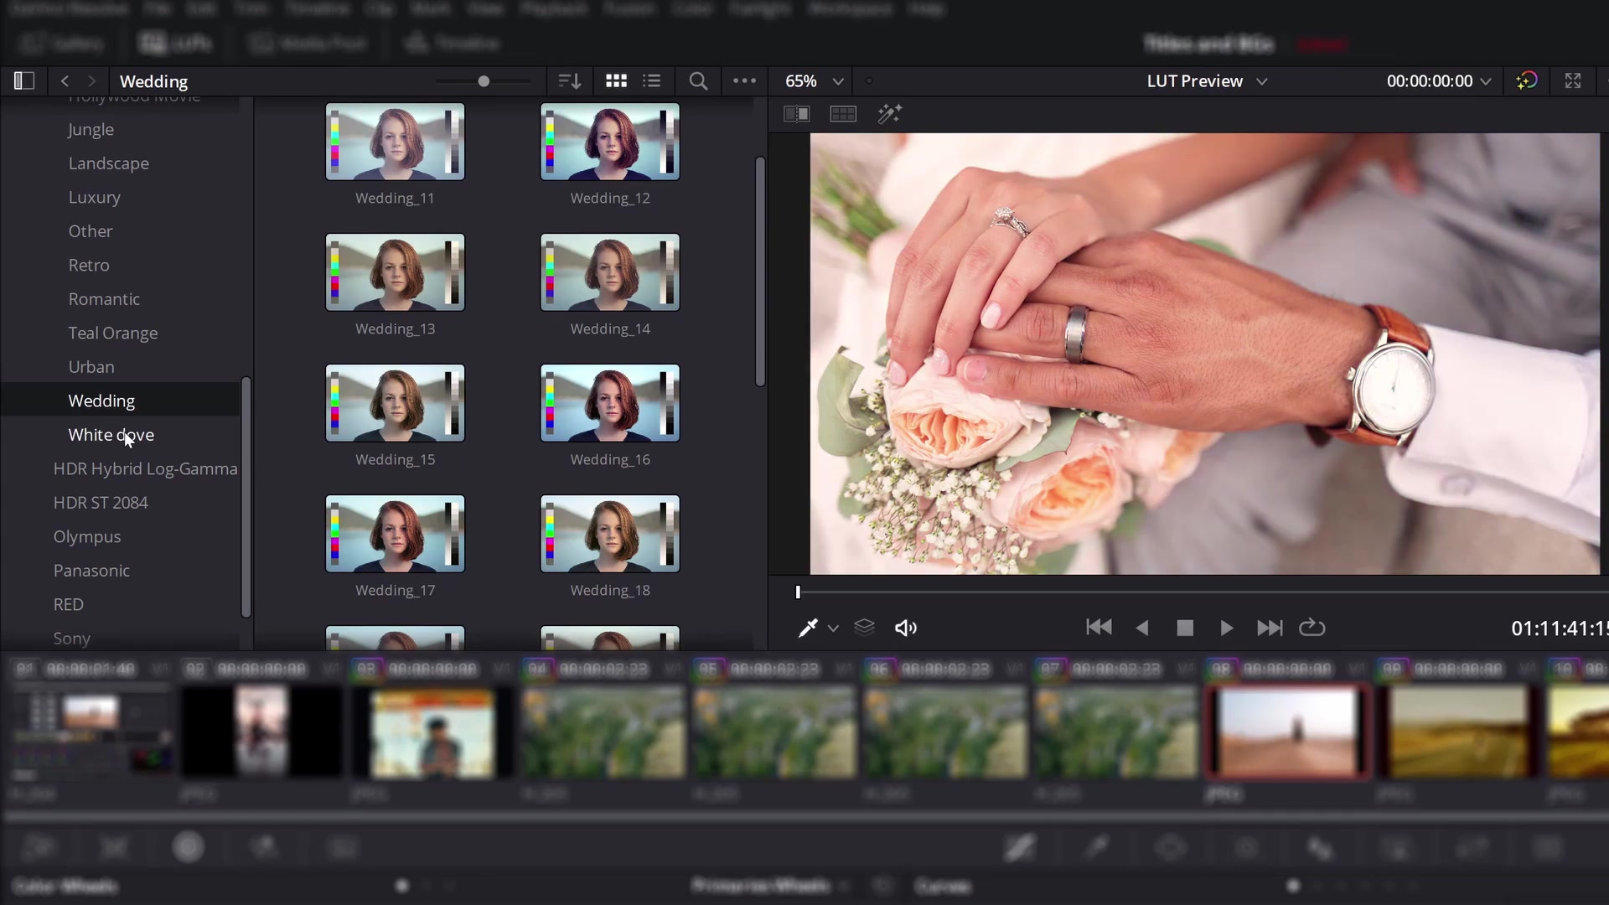
Task: Click Wedding_15 LUT thumbnail to preview
Action: pos(395,402)
